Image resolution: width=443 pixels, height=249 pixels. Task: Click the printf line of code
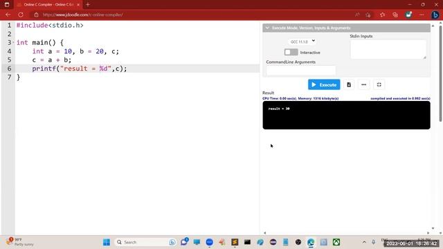point(80,68)
